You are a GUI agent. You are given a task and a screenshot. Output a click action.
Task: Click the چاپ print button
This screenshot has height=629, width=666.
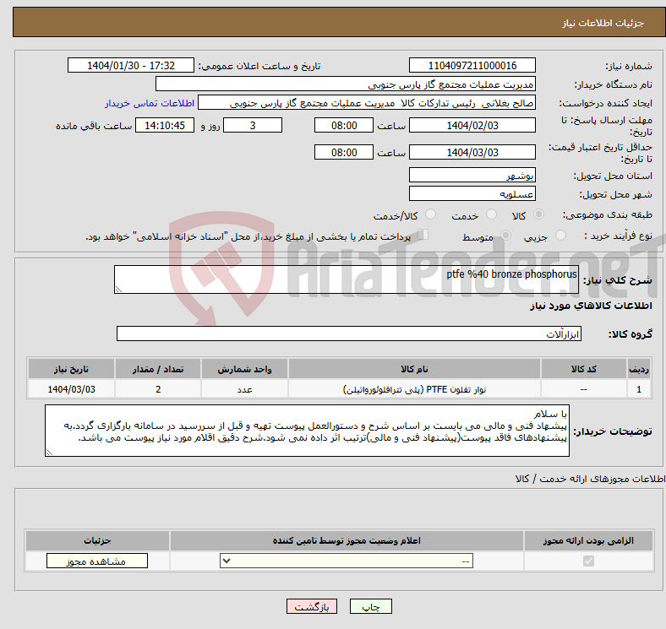coord(371,607)
